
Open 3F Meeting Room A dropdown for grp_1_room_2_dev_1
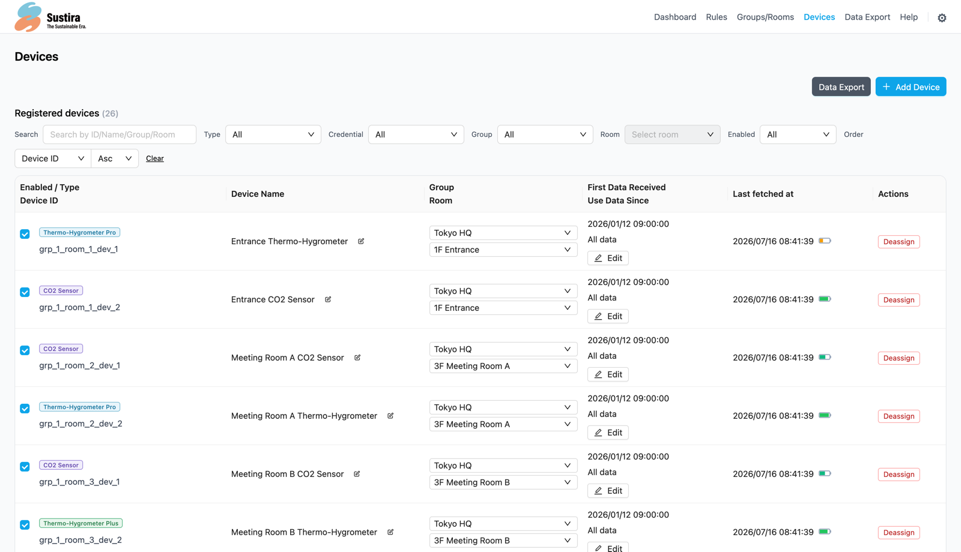point(503,366)
